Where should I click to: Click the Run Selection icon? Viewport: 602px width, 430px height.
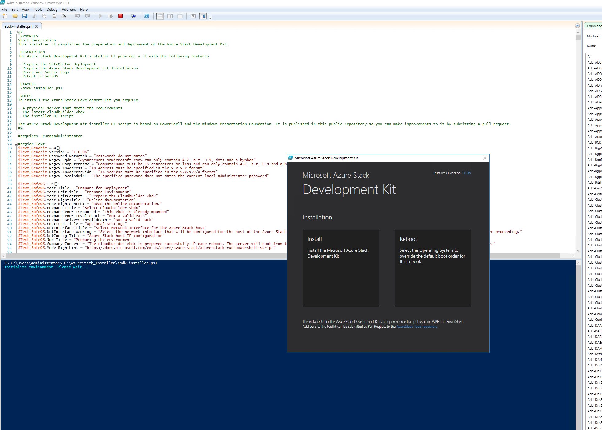110,16
